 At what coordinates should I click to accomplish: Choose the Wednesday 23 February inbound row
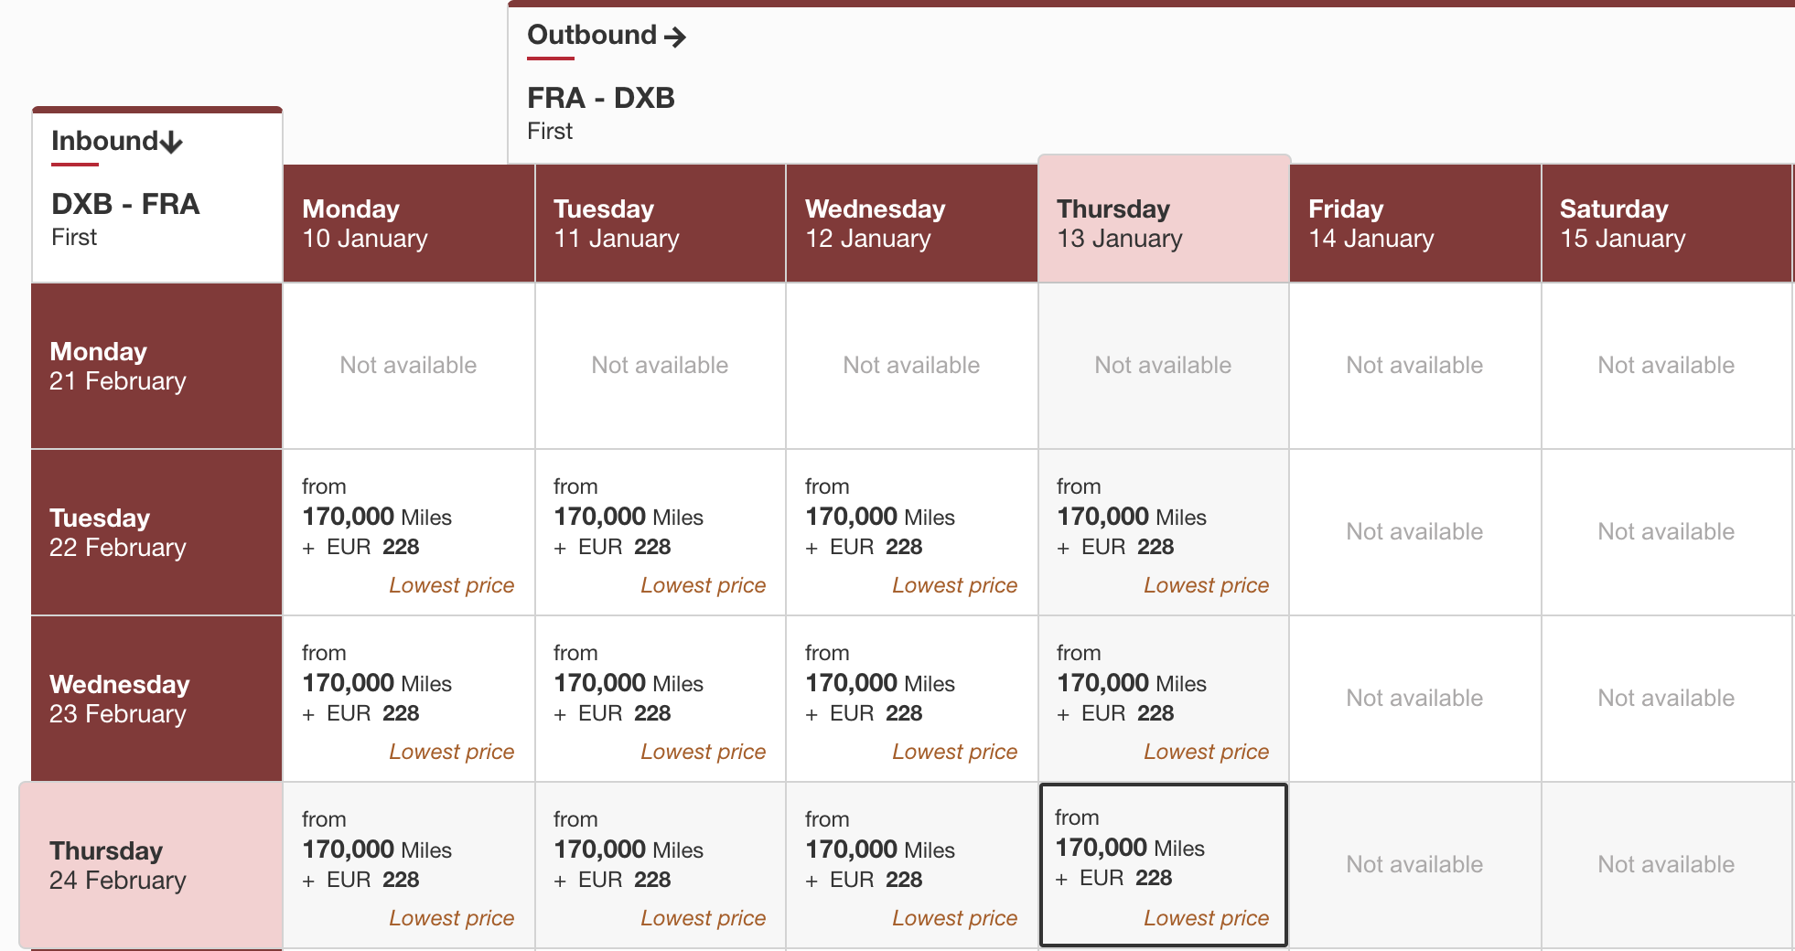click(x=156, y=699)
